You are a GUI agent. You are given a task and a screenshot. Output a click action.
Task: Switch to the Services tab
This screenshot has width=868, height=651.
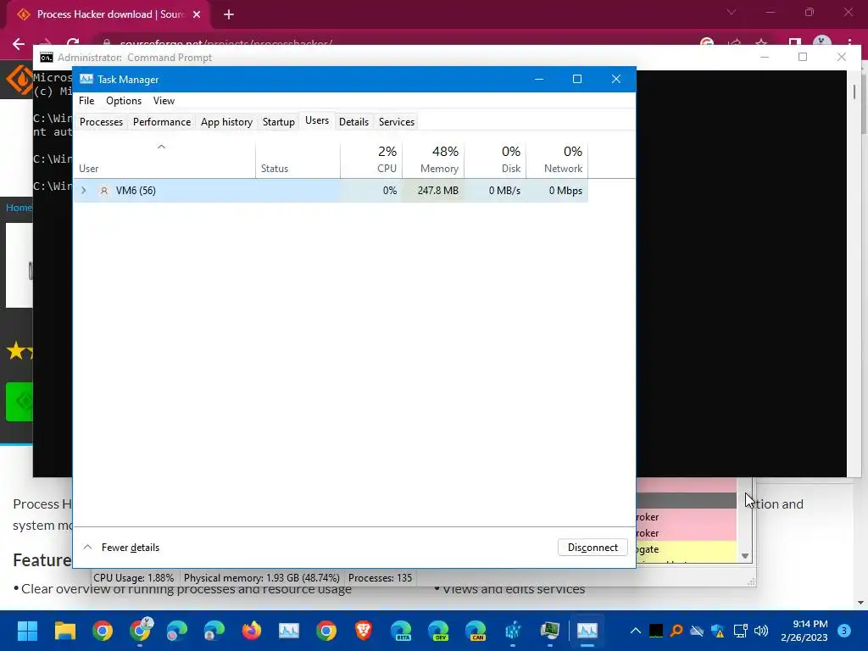pos(397,122)
